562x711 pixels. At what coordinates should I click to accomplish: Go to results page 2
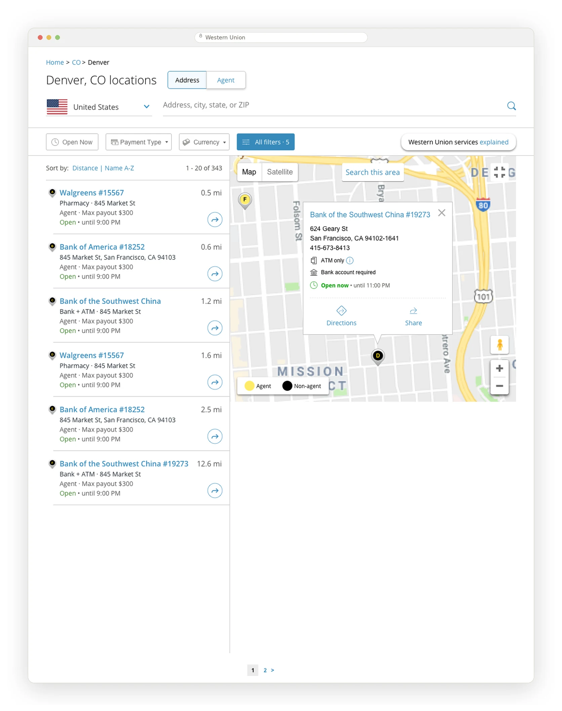point(265,670)
